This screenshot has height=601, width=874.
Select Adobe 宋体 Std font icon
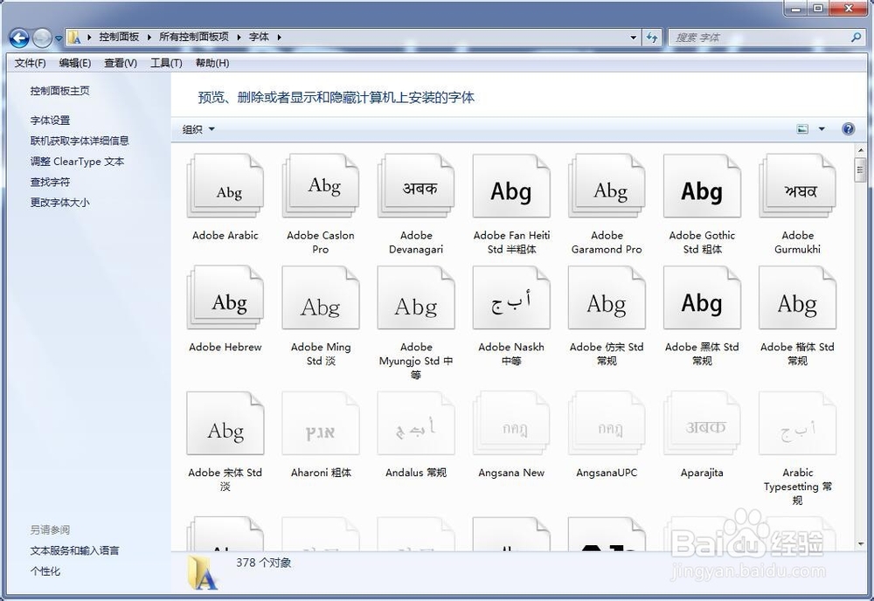click(x=225, y=424)
